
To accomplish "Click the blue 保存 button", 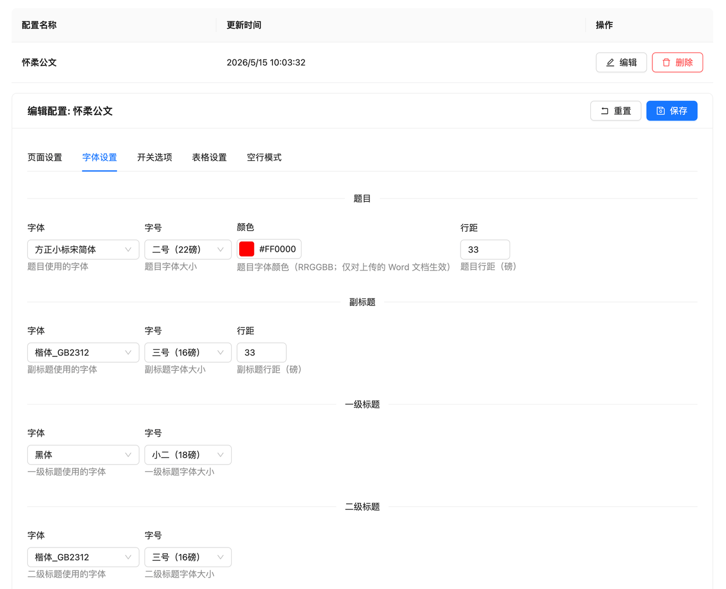I will [672, 111].
